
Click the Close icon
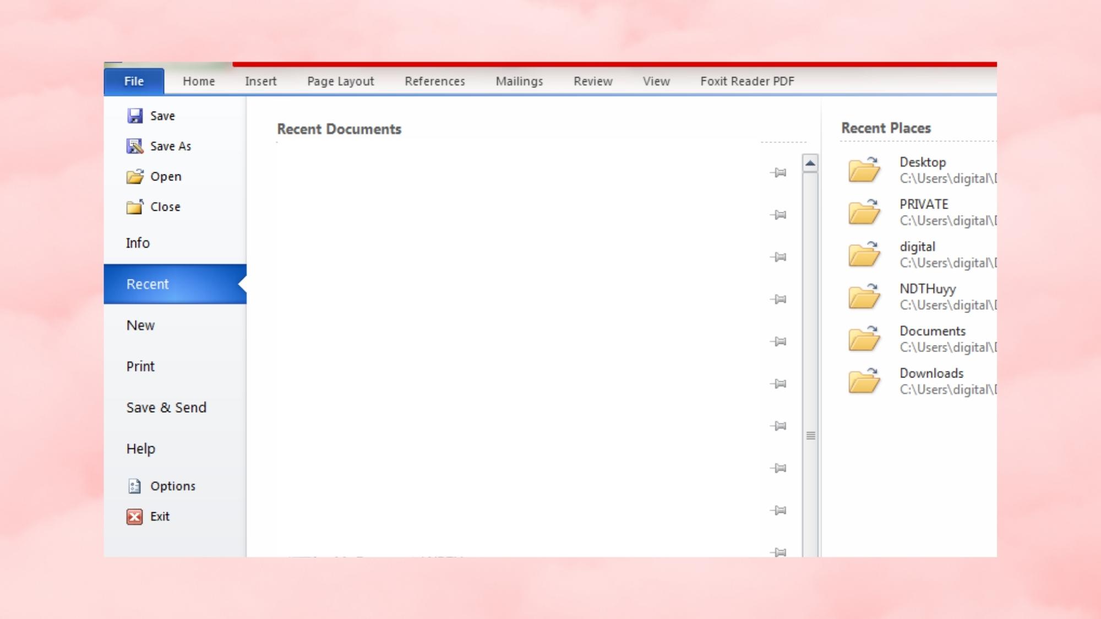[135, 206]
